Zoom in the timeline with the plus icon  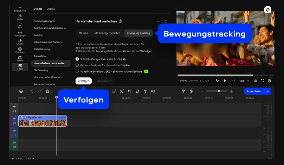point(231,91)
